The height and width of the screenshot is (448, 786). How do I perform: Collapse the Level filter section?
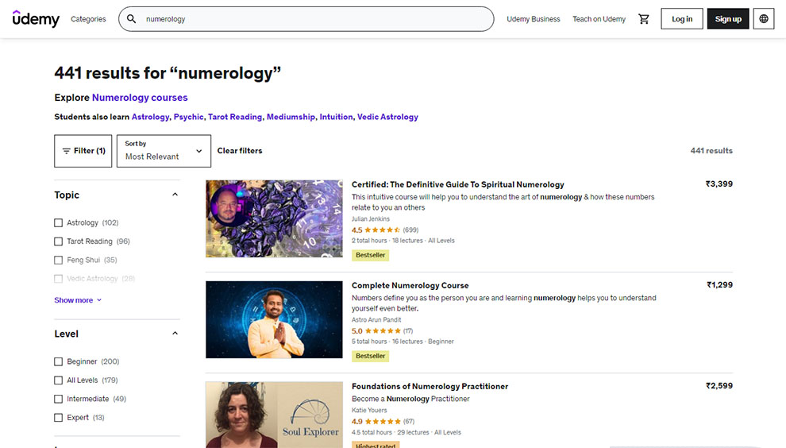click(175, 334)
